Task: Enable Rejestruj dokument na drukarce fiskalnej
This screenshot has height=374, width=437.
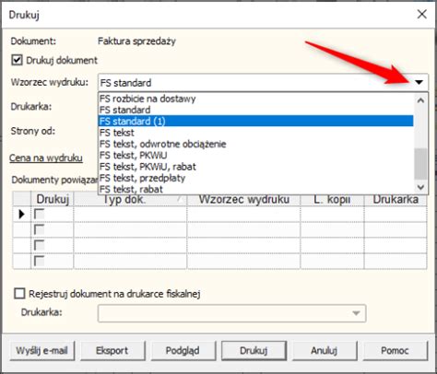Action: 19,294
